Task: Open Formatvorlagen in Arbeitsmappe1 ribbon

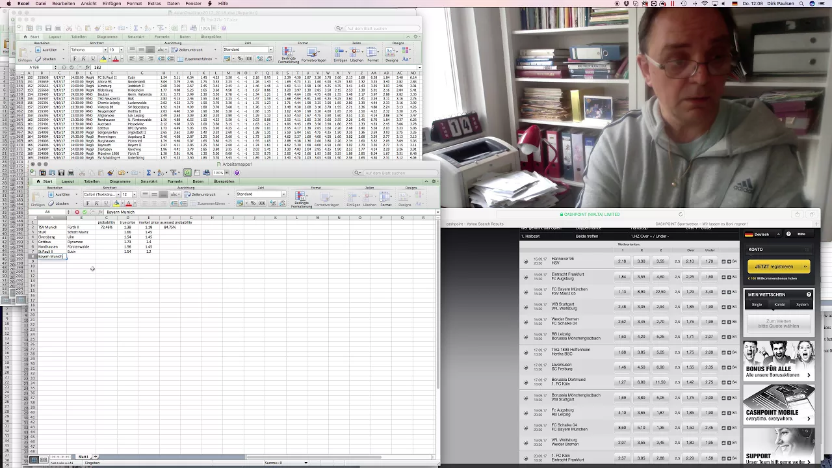Action: pyautogui.click(x=327, y=200)
